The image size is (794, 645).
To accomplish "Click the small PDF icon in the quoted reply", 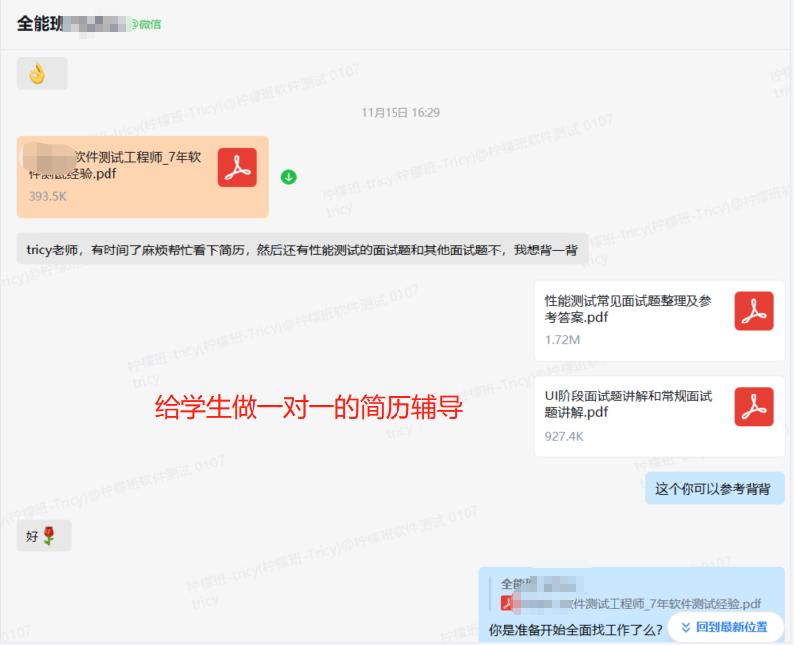I will 508,603.
